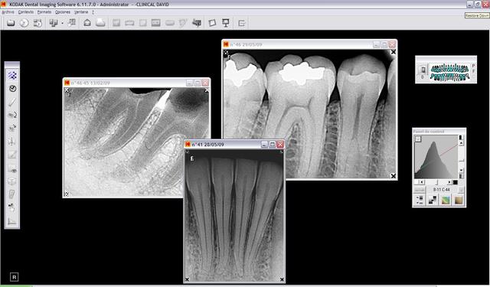Select the pencil drawing tool in left palette

pos(12,102)
